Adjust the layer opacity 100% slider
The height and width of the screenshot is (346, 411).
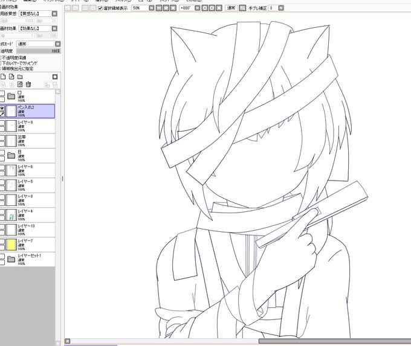click(x=39, y=51)
